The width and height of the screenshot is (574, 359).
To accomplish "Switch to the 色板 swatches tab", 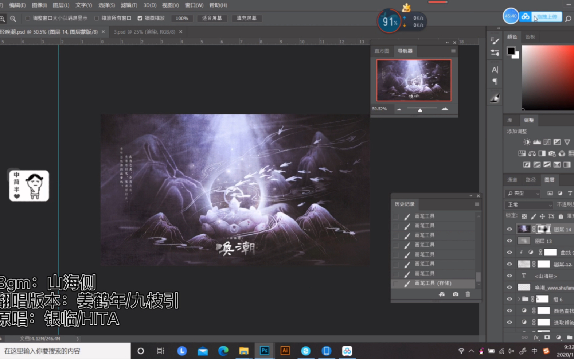I will pyautogui.click(x=530, y=36).
